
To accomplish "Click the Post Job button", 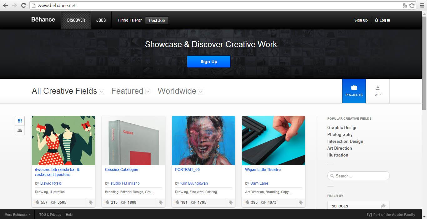I will point(157,20).
